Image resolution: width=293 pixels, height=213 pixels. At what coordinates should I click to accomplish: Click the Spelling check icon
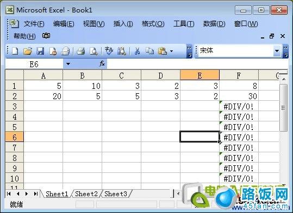pos(109,51)
